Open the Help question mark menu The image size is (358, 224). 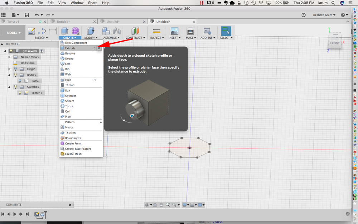click(x=344, y=15)
